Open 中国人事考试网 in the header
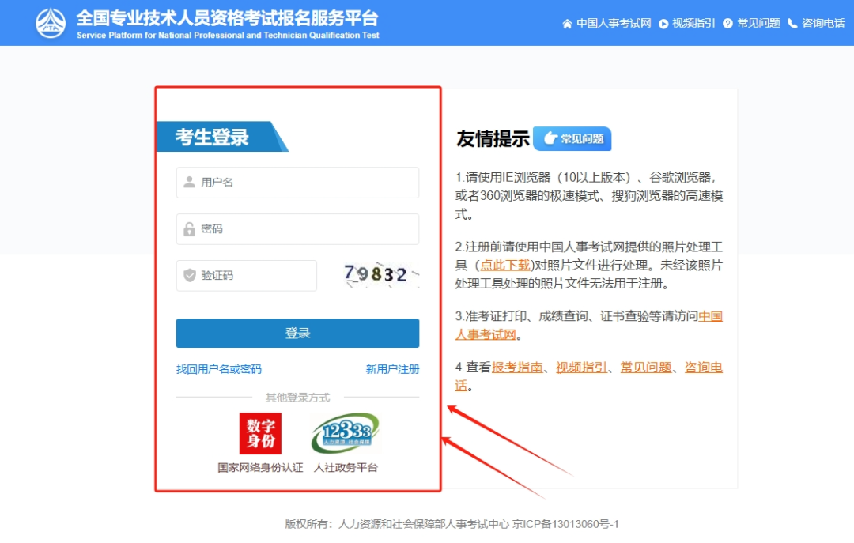The image size is (854, 543). (x=614, y=24)
